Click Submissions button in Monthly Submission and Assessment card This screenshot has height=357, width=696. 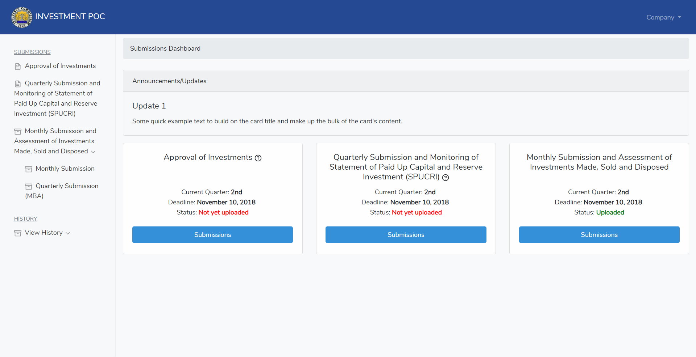click(599, 235)
